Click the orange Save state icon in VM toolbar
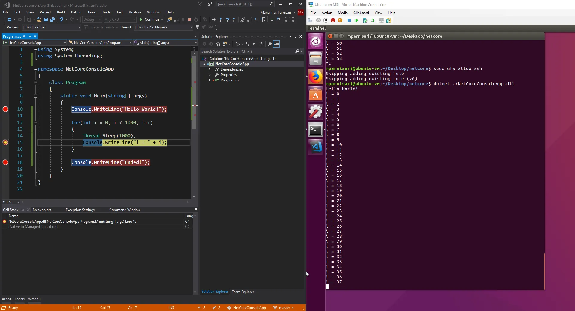The height and width of the screenshot is (311, 575). (x=340, y=20)
